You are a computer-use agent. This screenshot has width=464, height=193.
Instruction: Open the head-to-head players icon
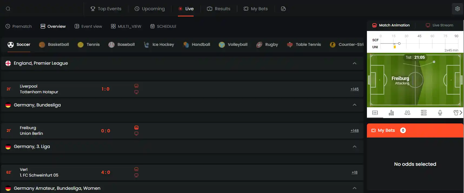[407, 113]
